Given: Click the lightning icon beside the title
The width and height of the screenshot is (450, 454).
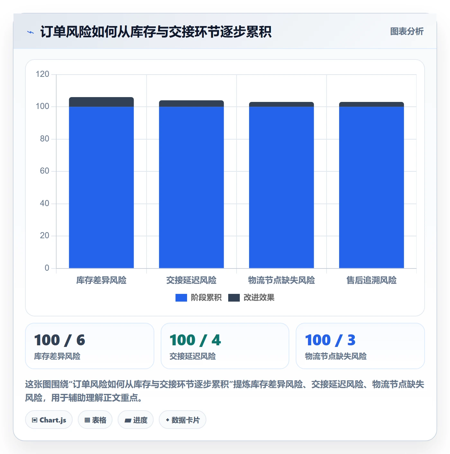Looking at the screenshot, I should (31, 32).
